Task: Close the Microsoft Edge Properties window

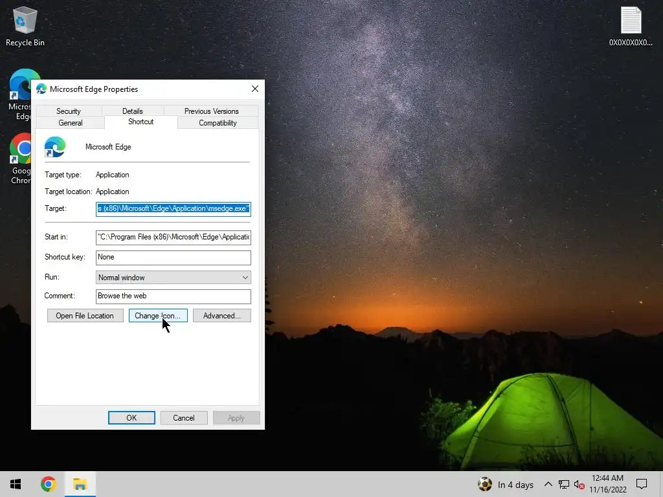Action: (x=255, y=89)
